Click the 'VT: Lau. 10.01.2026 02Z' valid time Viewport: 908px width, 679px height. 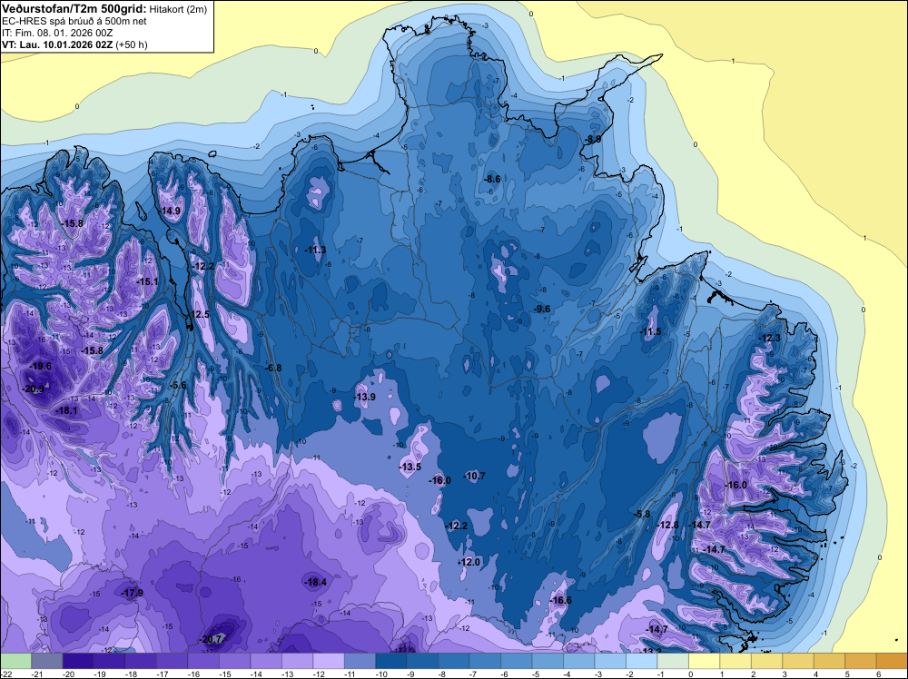pos(57,44)
